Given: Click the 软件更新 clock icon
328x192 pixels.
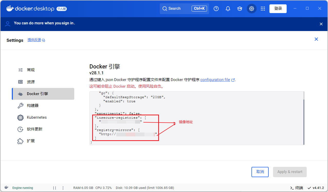Looking at the screenshot, I should coord(20,129).
